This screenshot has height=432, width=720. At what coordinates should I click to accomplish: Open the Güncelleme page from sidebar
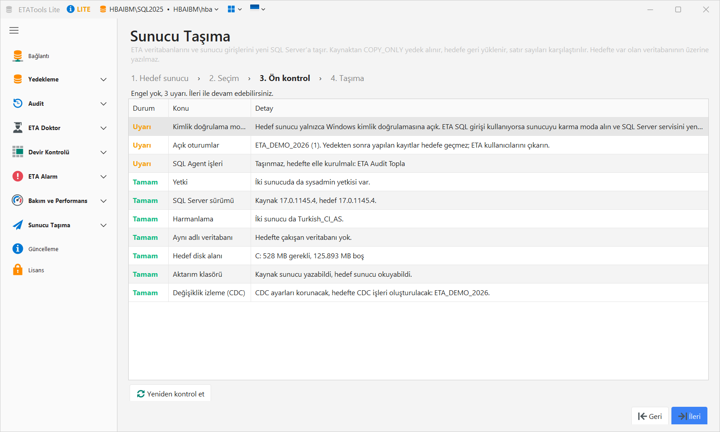click(x=43, y=249)
